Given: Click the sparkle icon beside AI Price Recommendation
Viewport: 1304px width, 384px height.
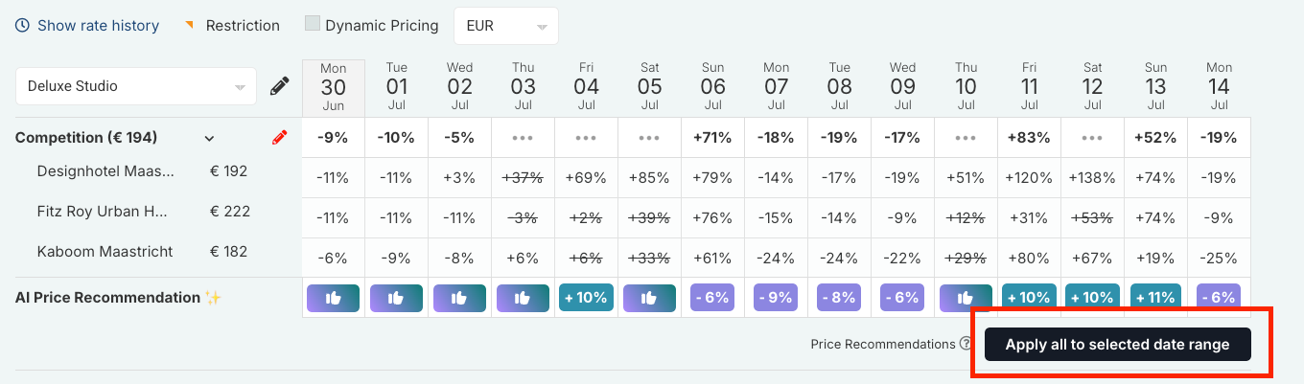Looking at the screenshot, I should (x=213, y=298).
